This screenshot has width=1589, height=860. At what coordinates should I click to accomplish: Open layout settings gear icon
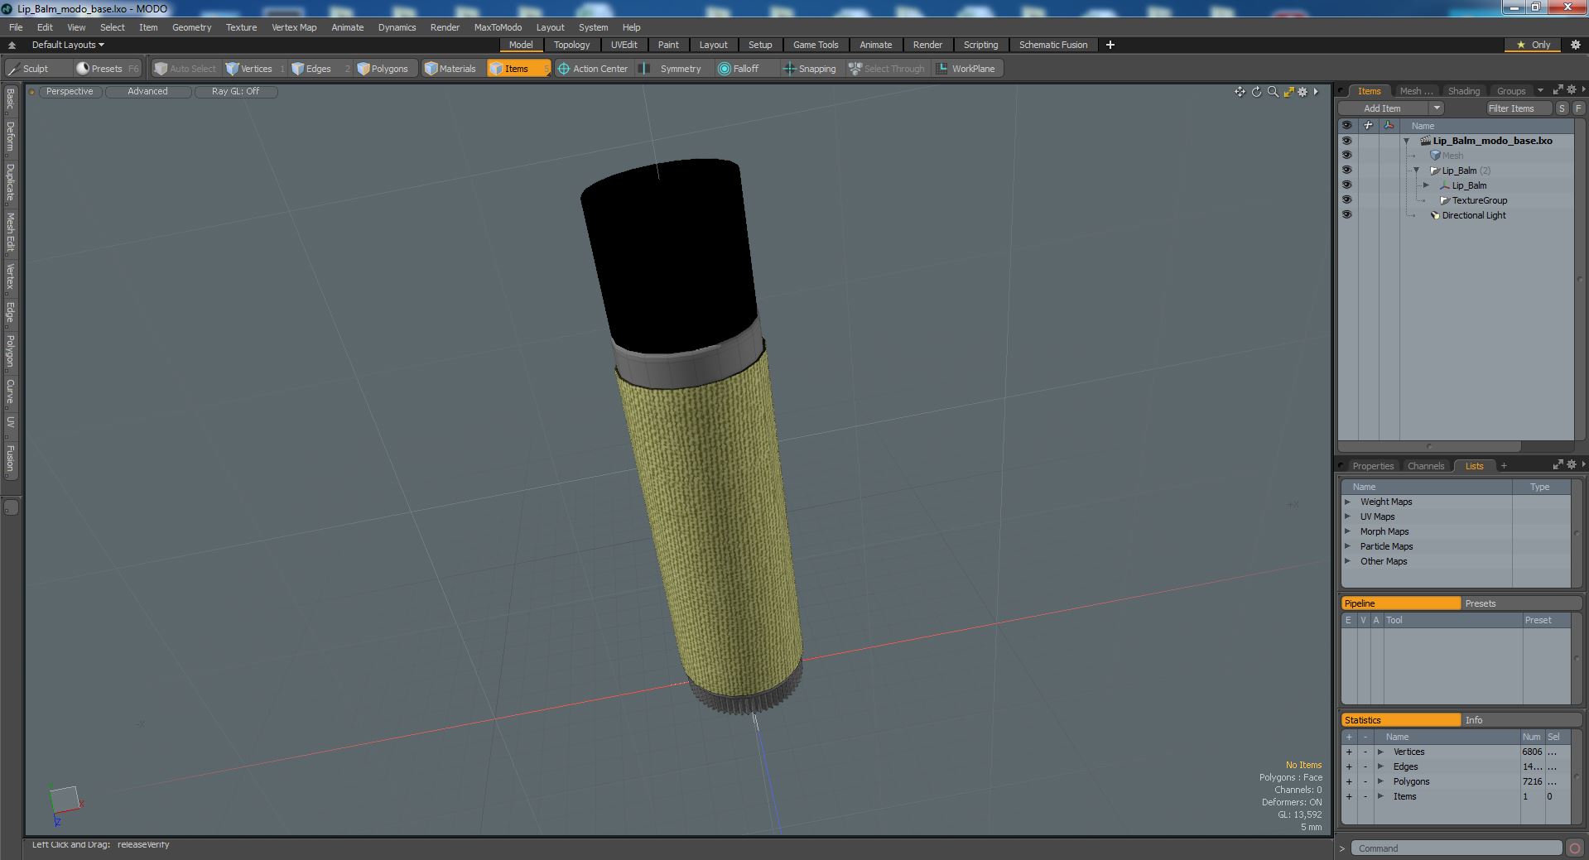tap(1575, 45)
